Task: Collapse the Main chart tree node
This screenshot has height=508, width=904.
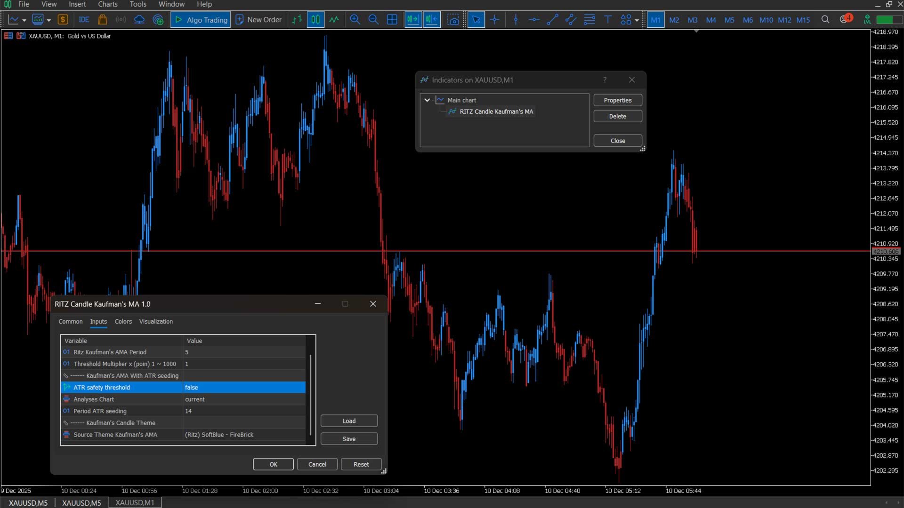Action: (x=427, y=100)
